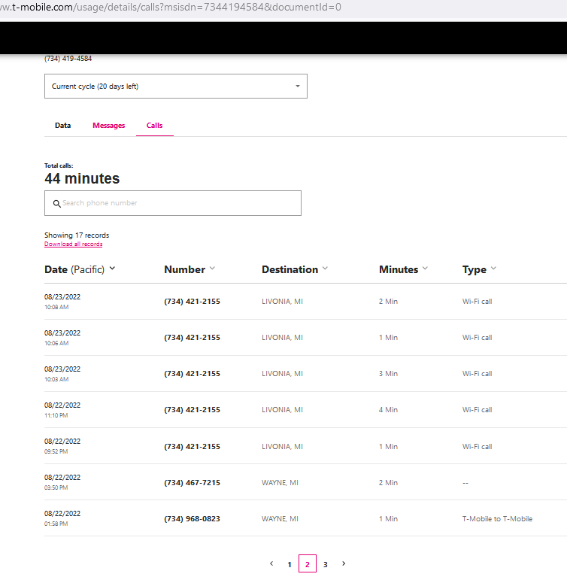Click the chevron next to Number header
The image size is (567, 583).
click(x=212, y=268)
